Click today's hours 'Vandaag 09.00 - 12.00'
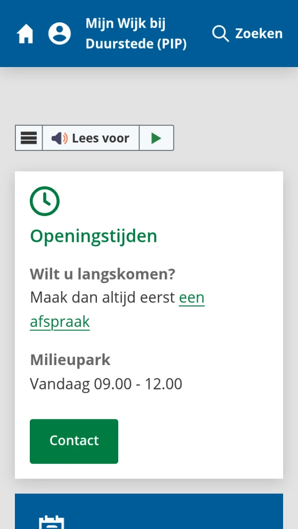The image size is (298, 529). pos(106,384)
